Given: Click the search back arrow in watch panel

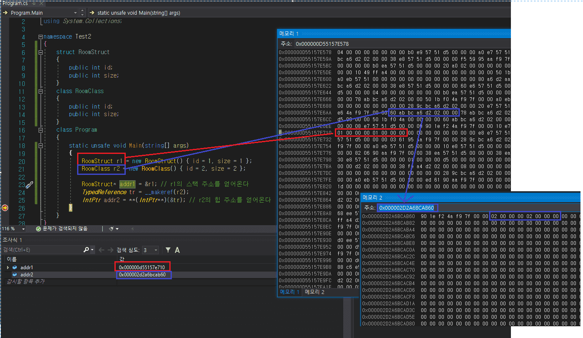Looking at the screenshot, I should point(101,250).
